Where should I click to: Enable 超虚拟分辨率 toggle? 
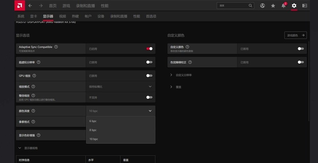[x=149, y=62]
